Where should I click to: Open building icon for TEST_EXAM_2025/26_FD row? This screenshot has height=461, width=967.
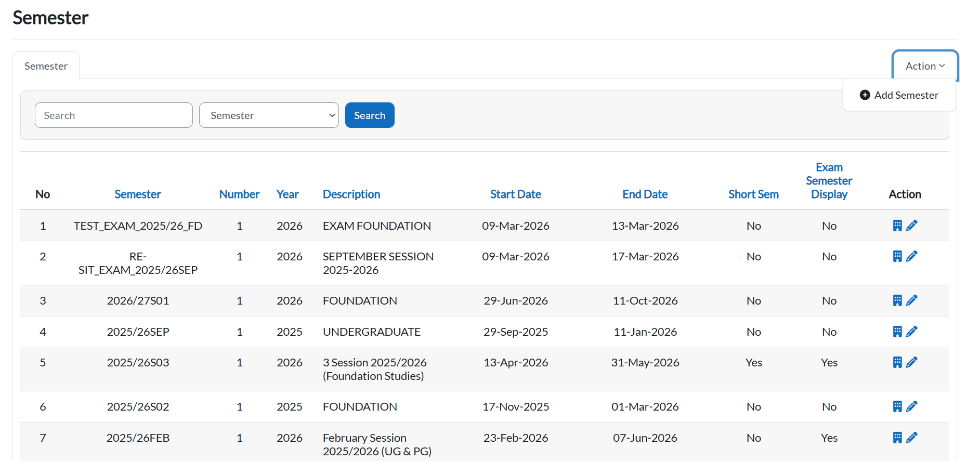[x=897, y=226]
